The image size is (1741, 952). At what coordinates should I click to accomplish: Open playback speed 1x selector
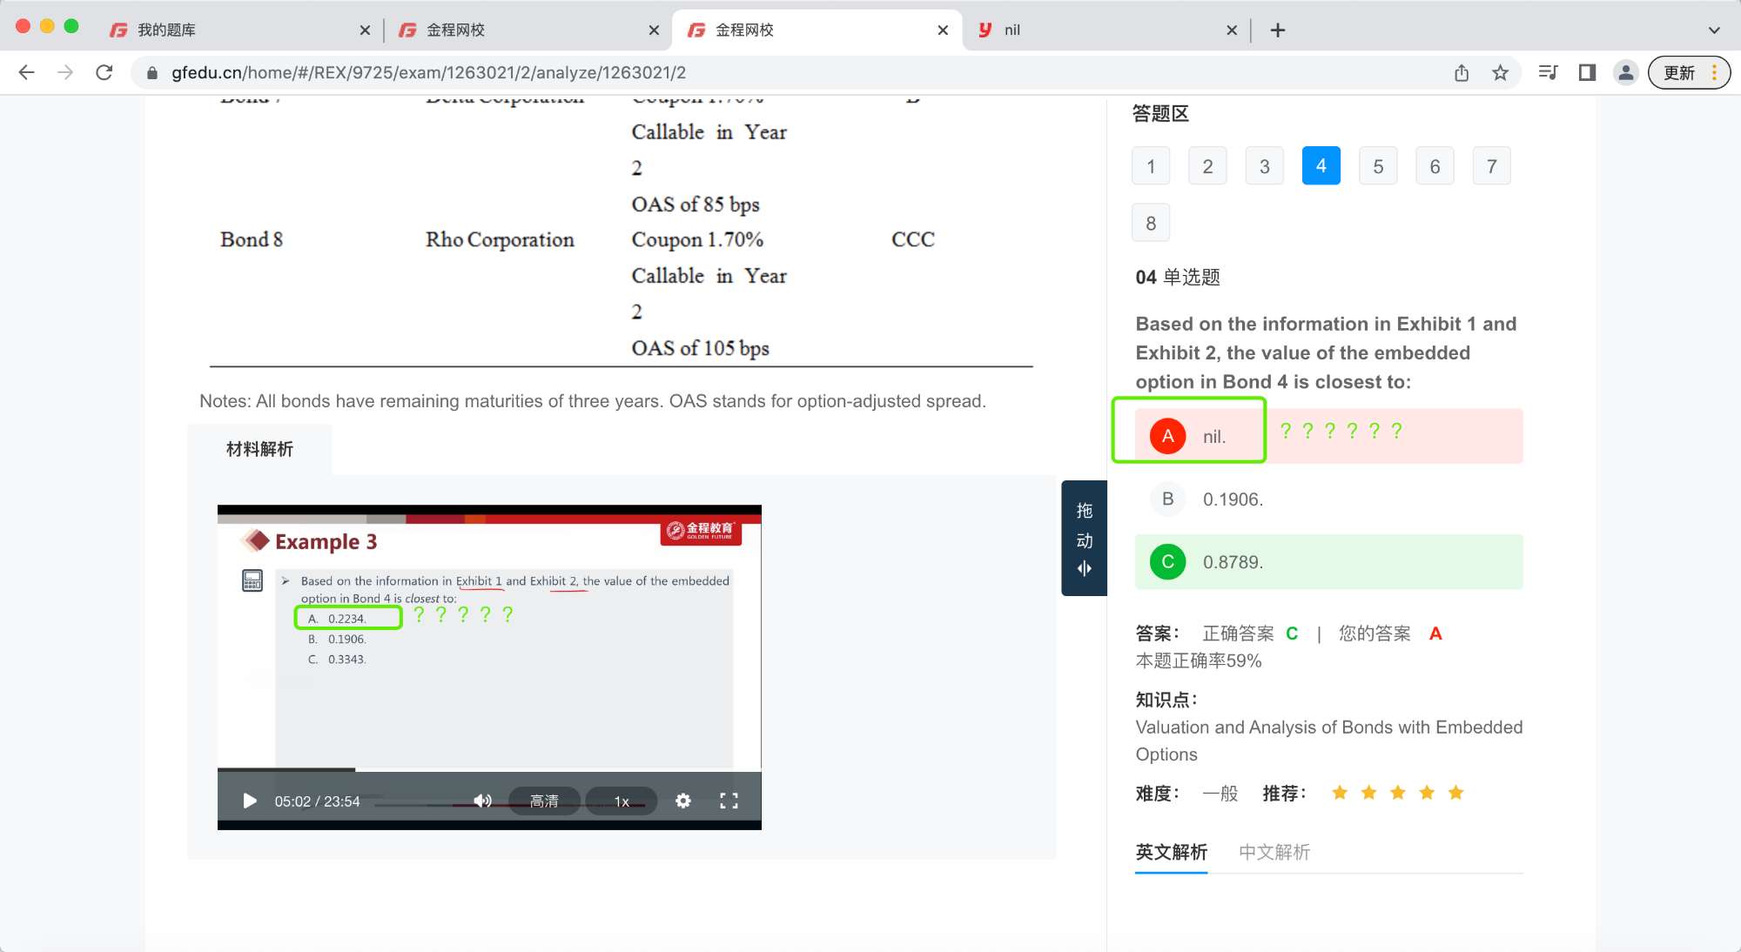622,801
